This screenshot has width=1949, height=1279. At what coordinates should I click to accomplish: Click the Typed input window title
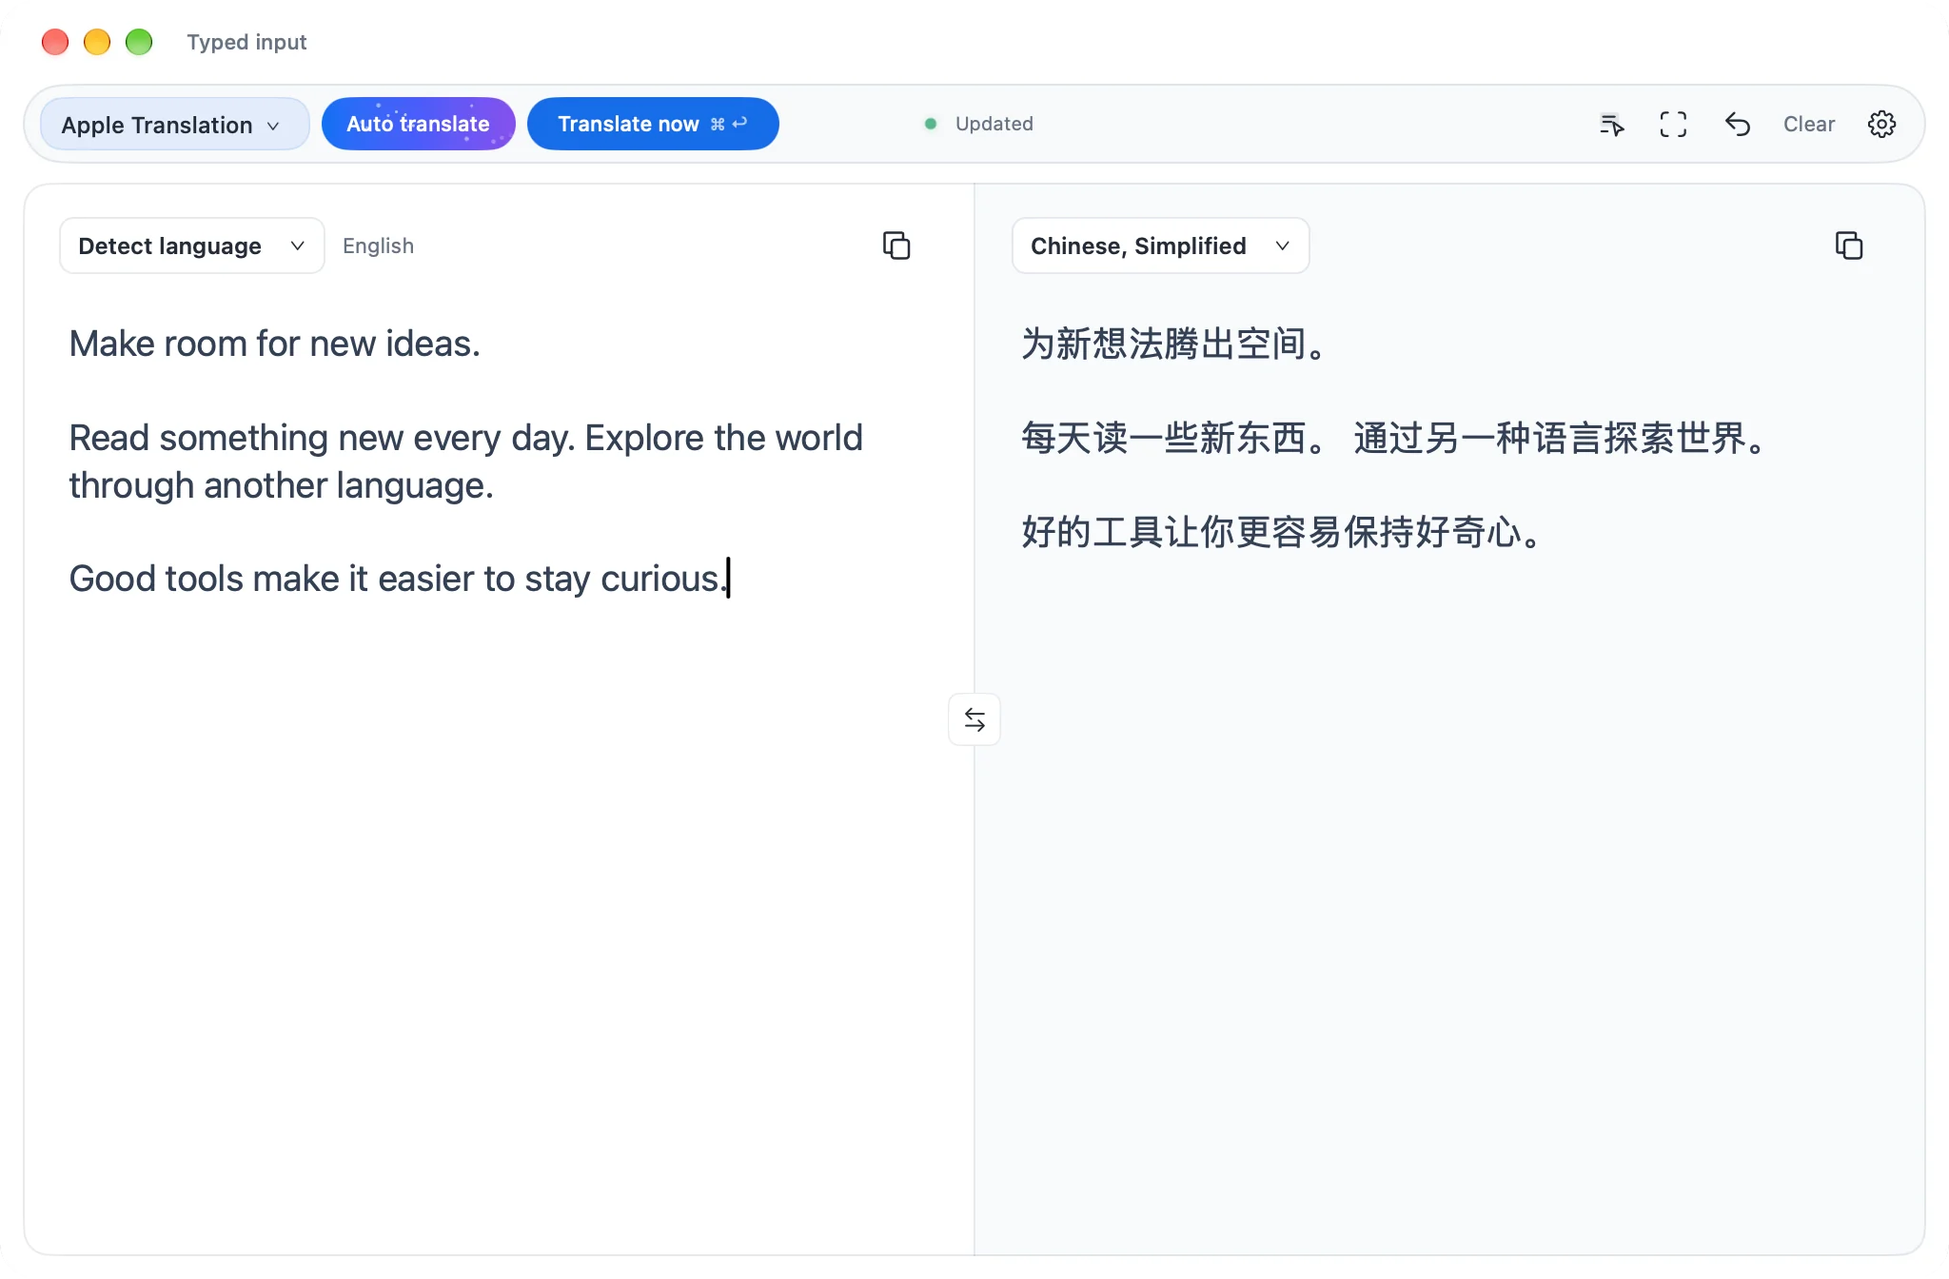(x=246, y=42)
